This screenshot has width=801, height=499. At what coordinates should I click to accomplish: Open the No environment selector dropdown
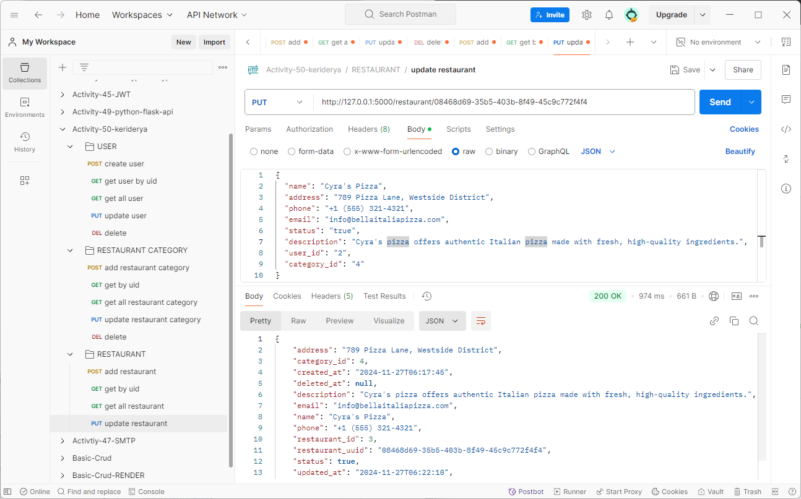[x=718, y=42]
